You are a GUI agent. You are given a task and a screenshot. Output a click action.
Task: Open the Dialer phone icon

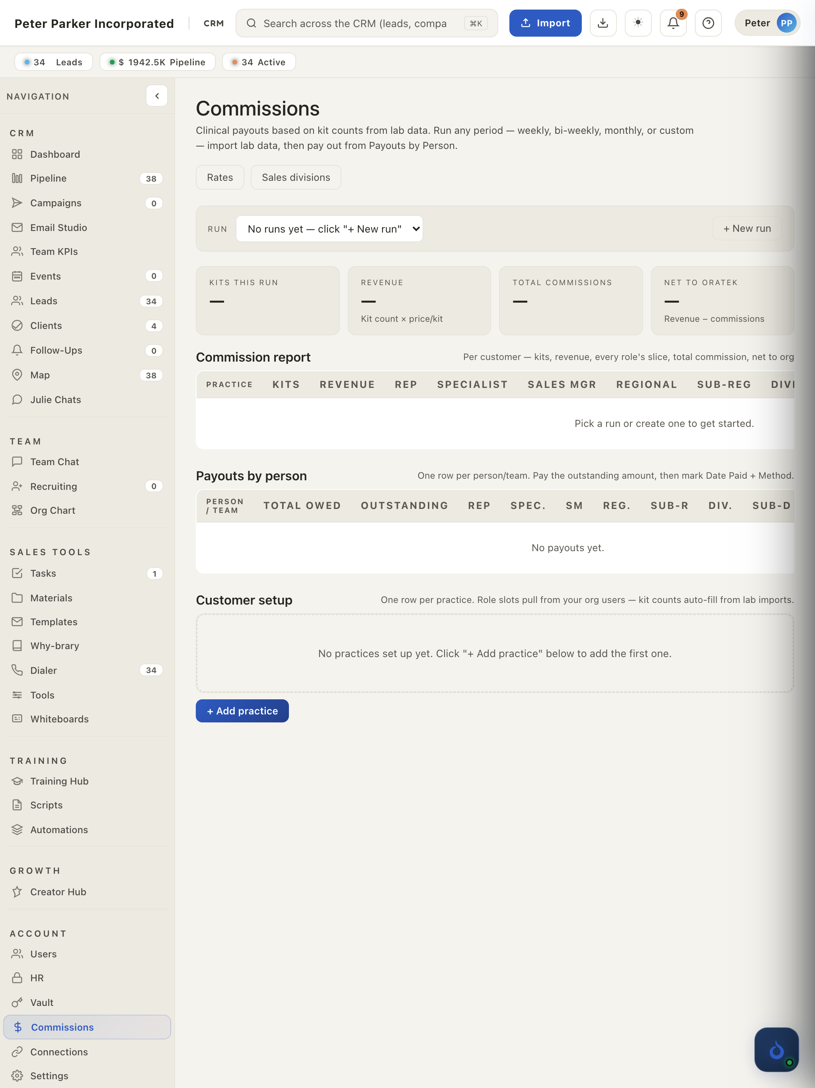pyautogui.click(x=17, y=670)
